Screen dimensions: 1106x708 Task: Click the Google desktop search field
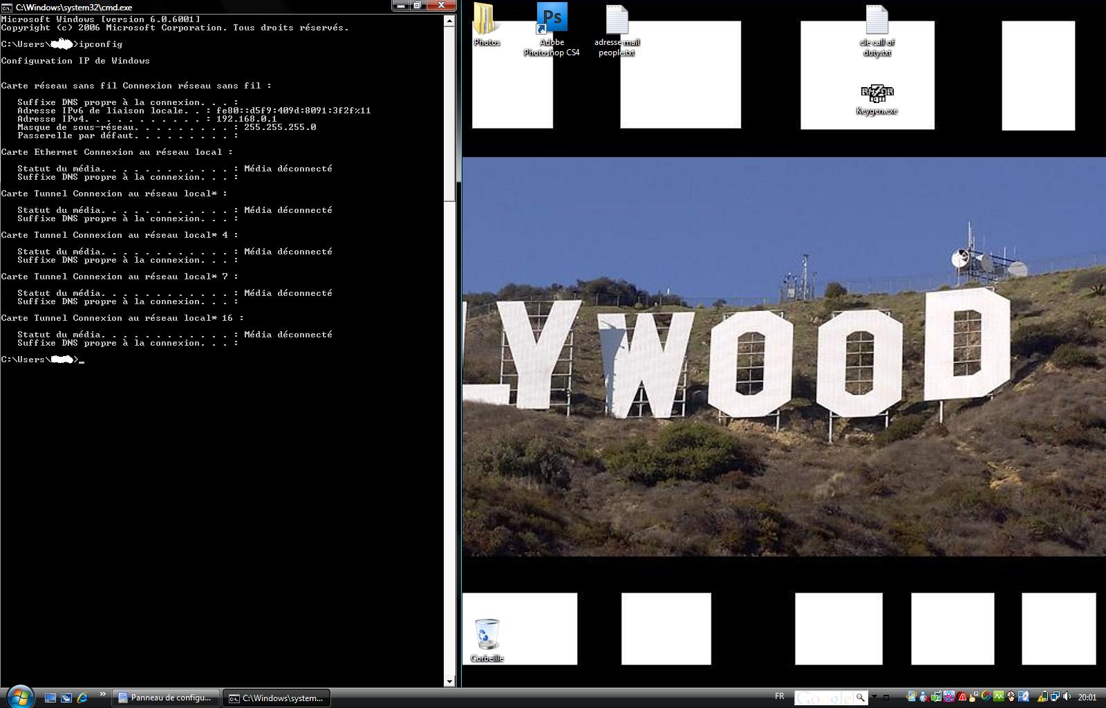823,698
